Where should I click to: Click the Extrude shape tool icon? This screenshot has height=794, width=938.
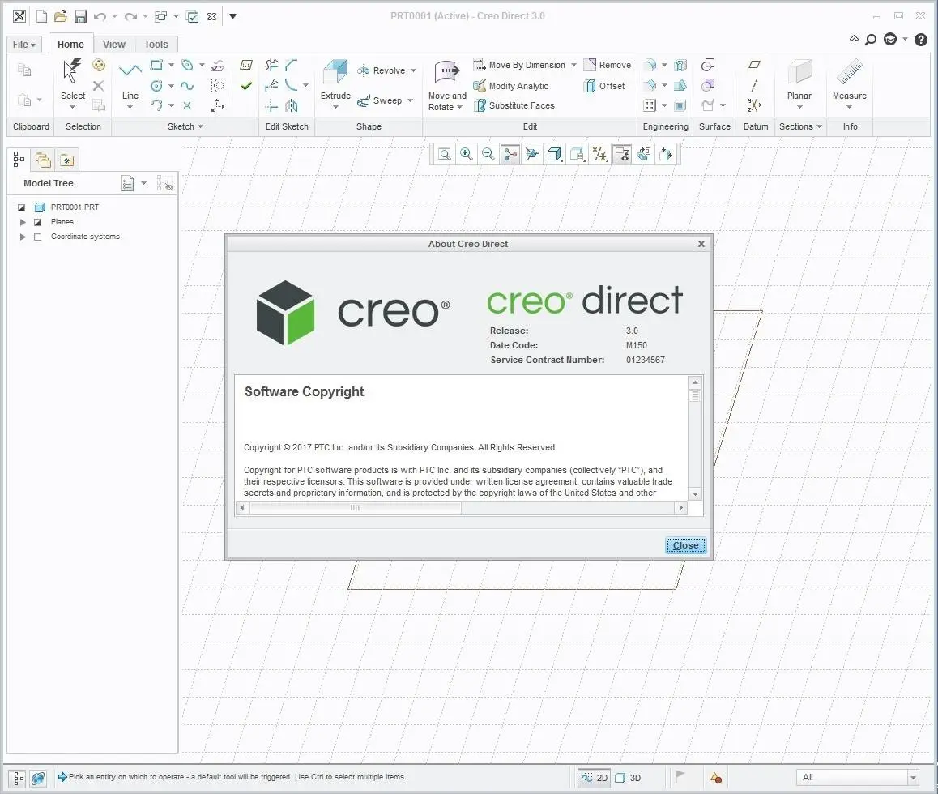[335, 72]
